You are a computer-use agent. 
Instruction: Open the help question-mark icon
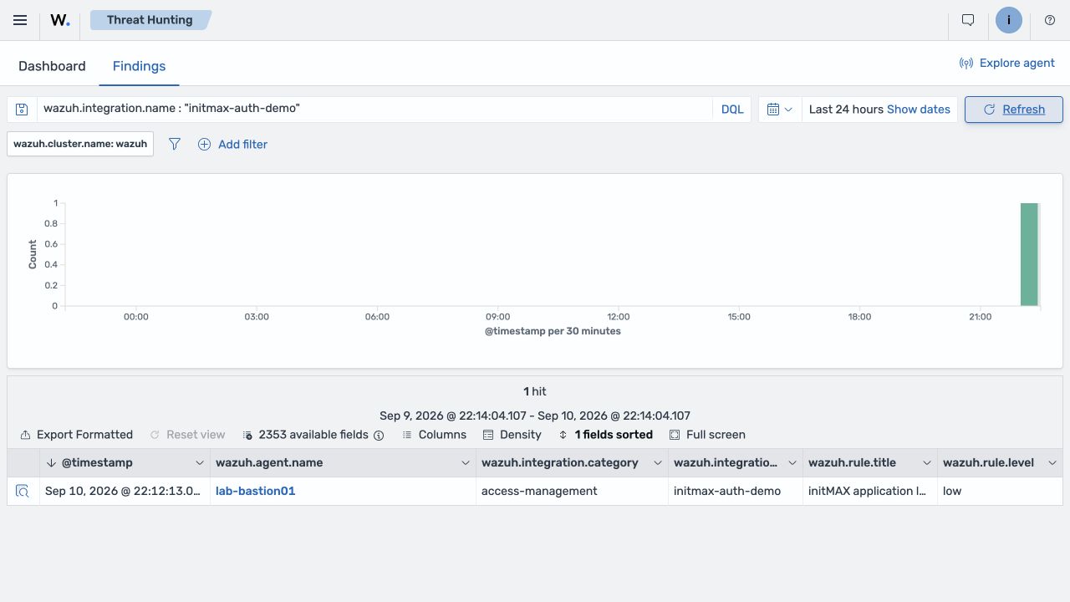1050,20
